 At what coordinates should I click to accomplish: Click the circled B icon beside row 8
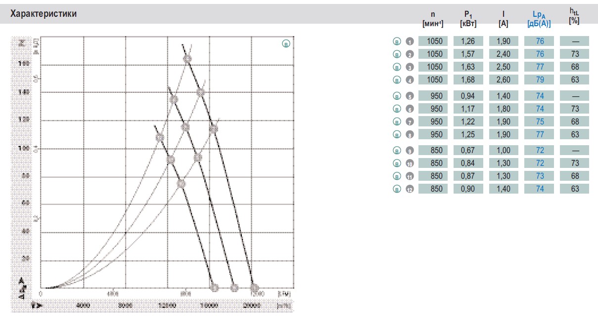397,135
